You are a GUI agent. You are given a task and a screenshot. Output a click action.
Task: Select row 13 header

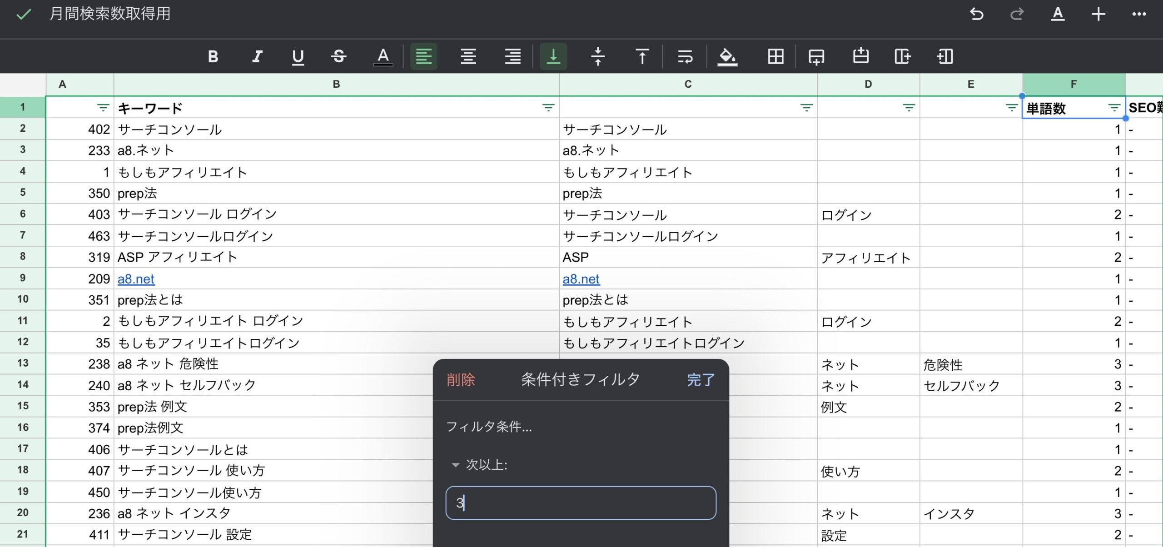point(23,363)
